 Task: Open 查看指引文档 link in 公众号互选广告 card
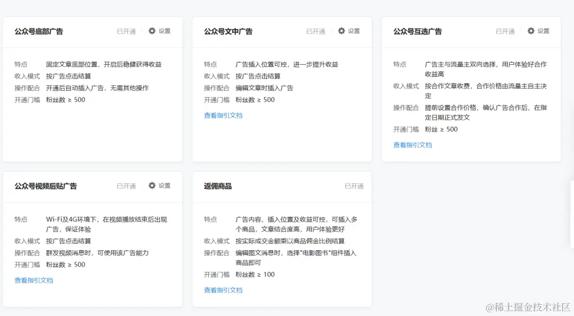[x=412, y=145]
